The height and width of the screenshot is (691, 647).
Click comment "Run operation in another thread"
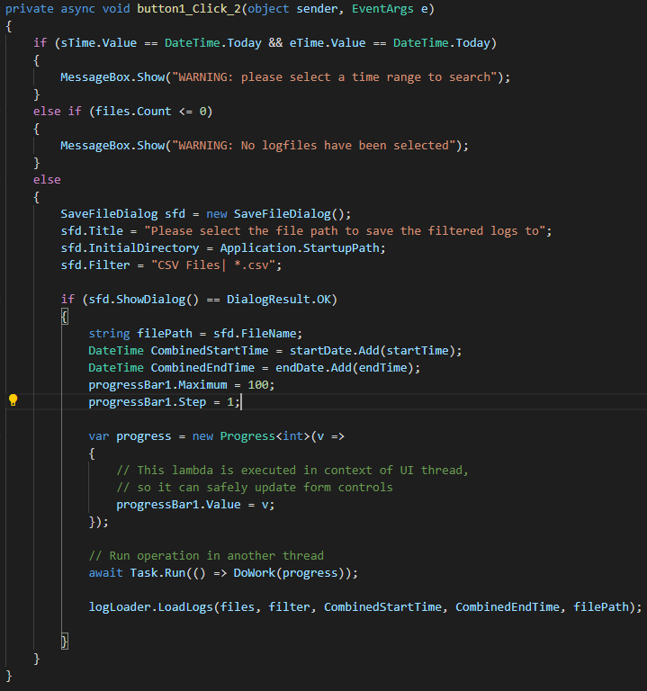tap(206, 555)
